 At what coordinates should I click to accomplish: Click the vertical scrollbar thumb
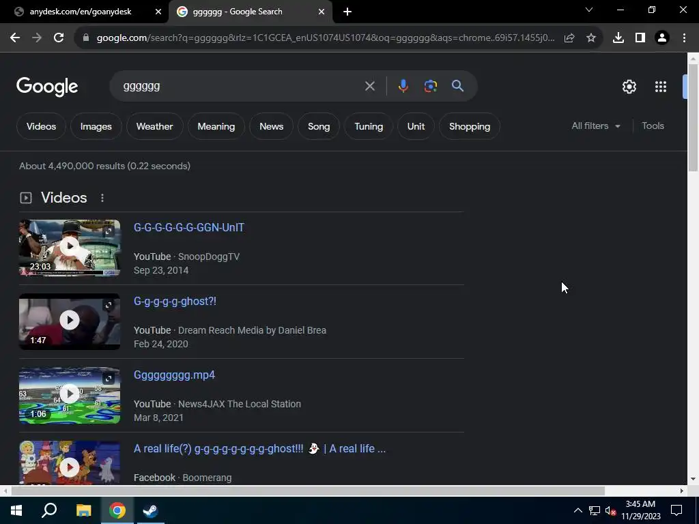click(693, 117)
